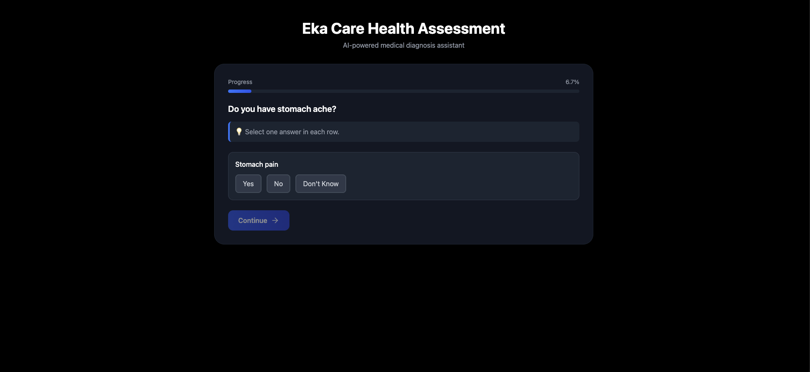Select No for Stomach pain
The image size is (810, 372).
[x=278, y=184]
